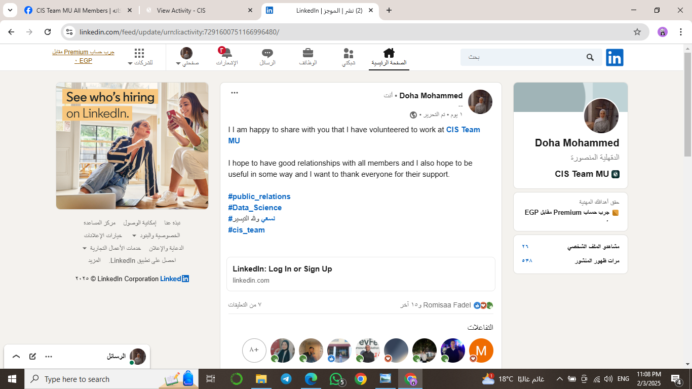Image resolution: width=692 pixels, height=389 pixels.
Task: Open the orange M reactor avatar
Action: tap(481, 351)
